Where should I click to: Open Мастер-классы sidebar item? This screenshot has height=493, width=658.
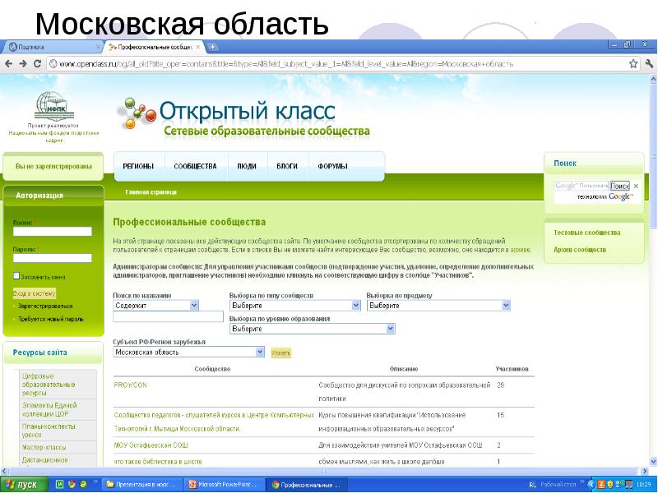coord(44,447)
